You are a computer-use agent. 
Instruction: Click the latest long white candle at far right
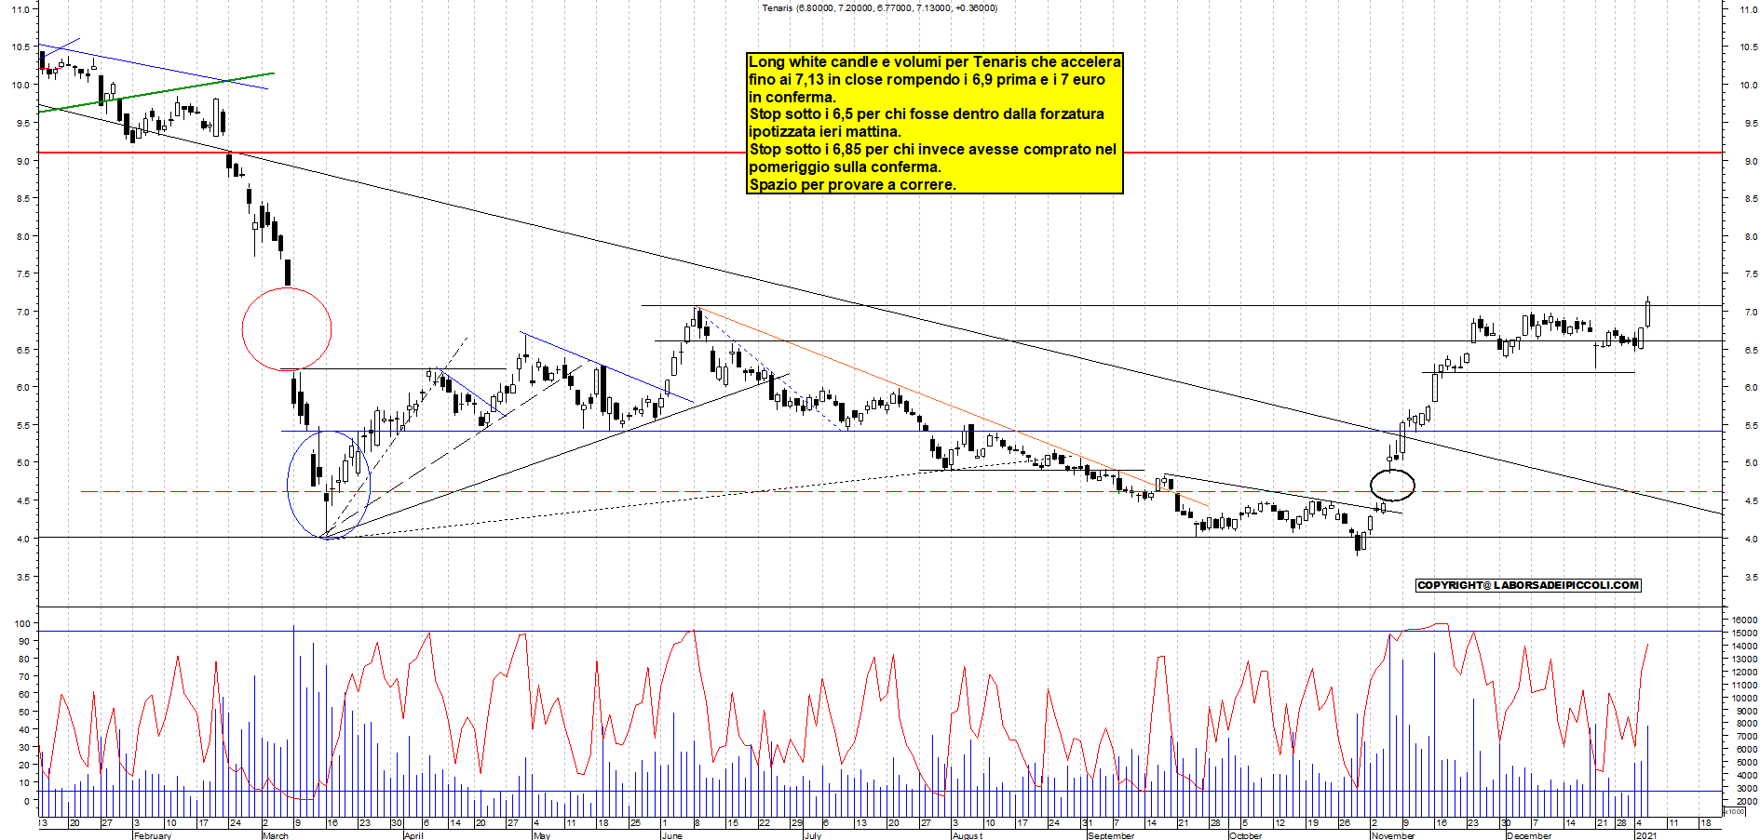(1647, 313)
